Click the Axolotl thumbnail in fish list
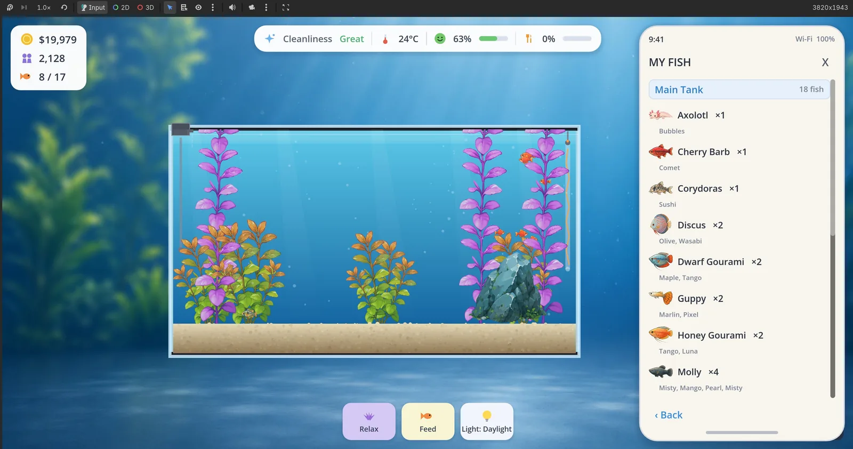853x449 pixels. [x=661, y=115]
